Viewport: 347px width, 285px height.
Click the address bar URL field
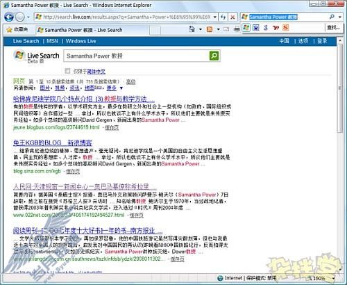(x=124, y=17)
